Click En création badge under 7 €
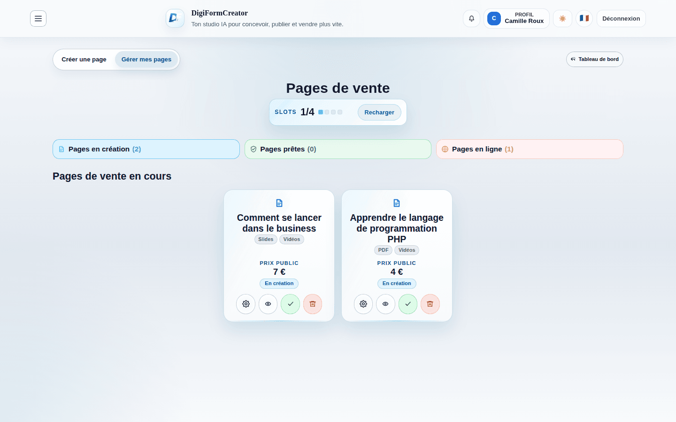Viewport: 676px width, 422px height. click(x=279, y=284)
